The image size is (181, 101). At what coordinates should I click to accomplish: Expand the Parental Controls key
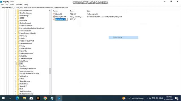[15, 26]
